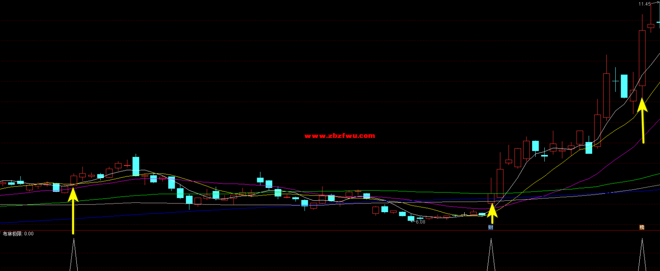660x271 pixels.
Task: Click the indicator spike below 财 marker
Action: tap(491, 256)
